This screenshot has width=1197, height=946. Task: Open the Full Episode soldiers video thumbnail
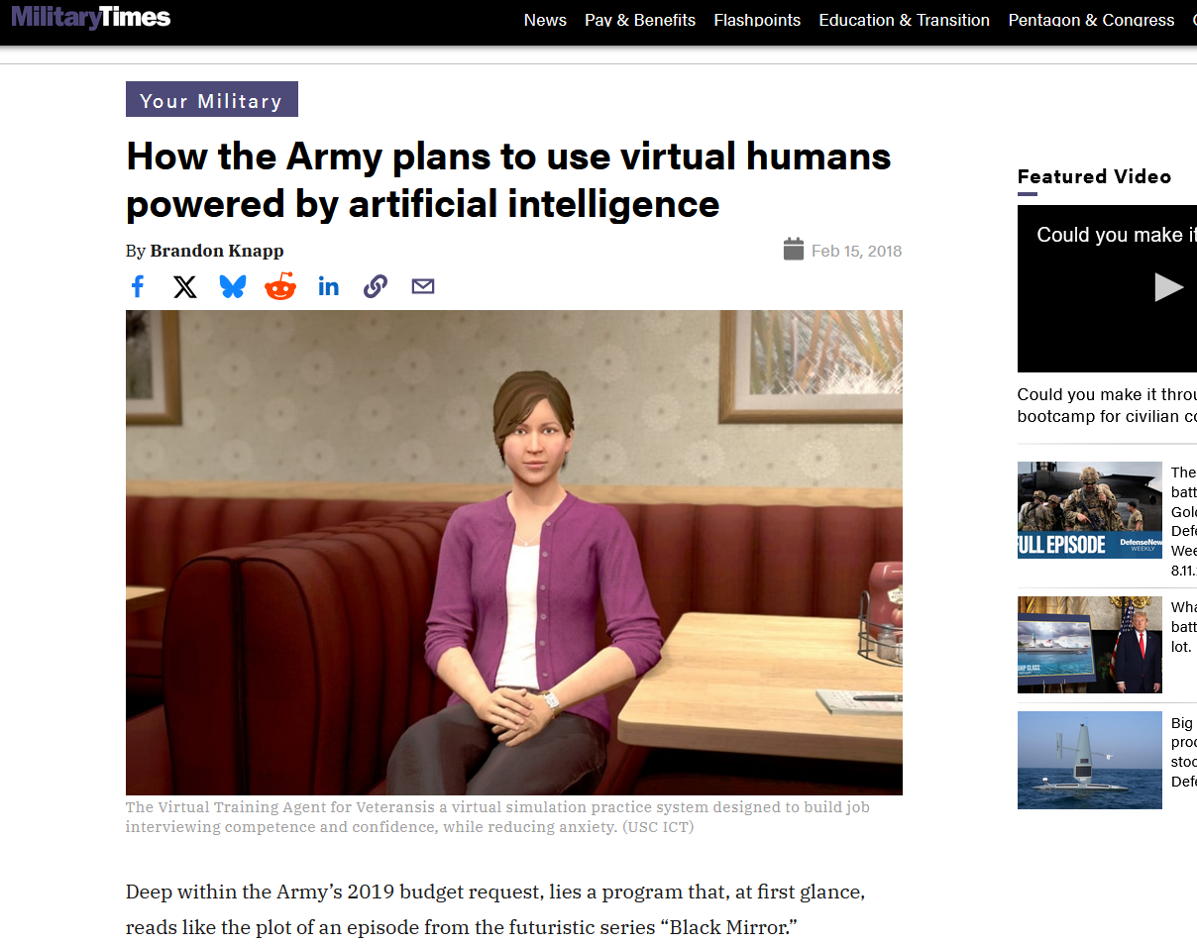[x=1090, y=510]
